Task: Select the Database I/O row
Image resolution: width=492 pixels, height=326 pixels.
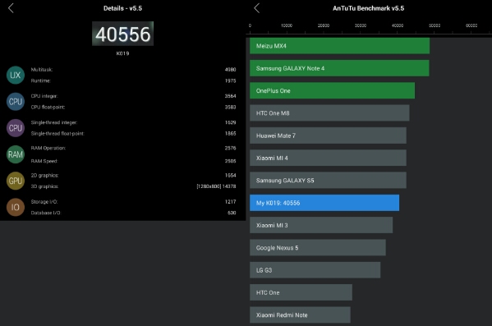Action: [x=133, y=213]
